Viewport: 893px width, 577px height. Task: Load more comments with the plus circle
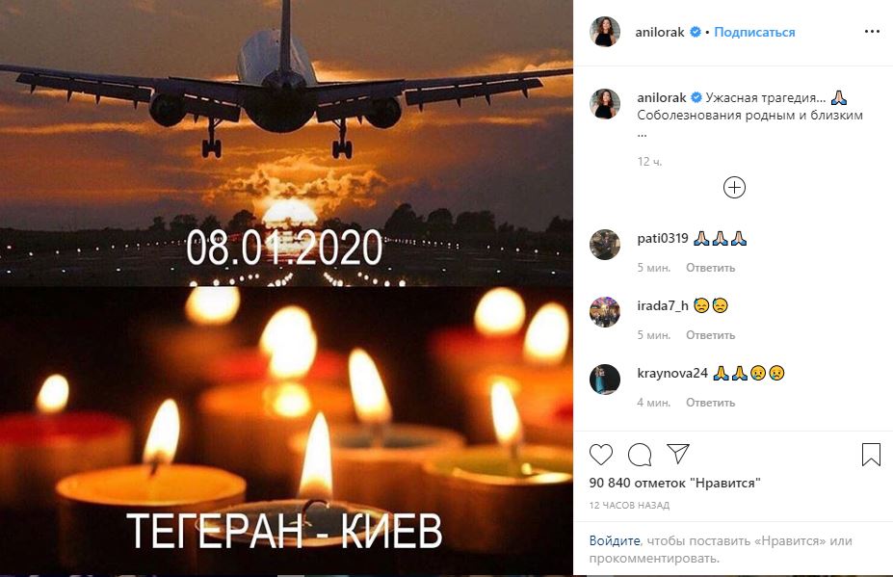pos(734,188)
